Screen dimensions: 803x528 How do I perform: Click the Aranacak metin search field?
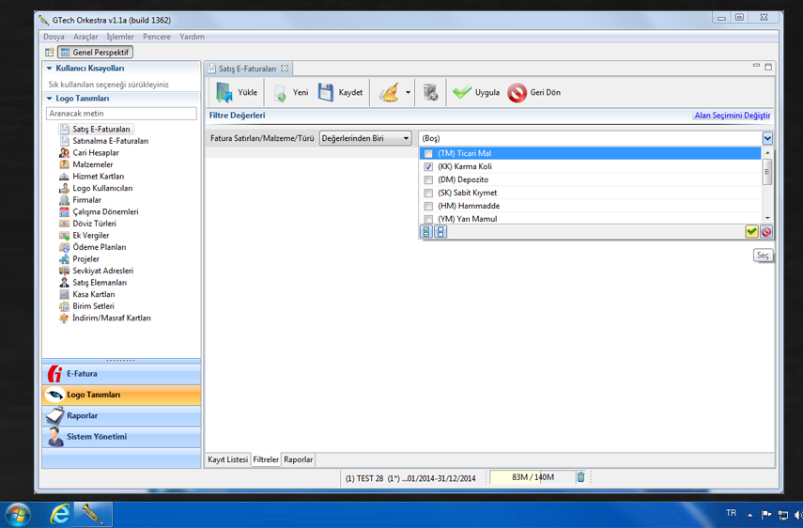pyautogui.click(x=121, y=113)
